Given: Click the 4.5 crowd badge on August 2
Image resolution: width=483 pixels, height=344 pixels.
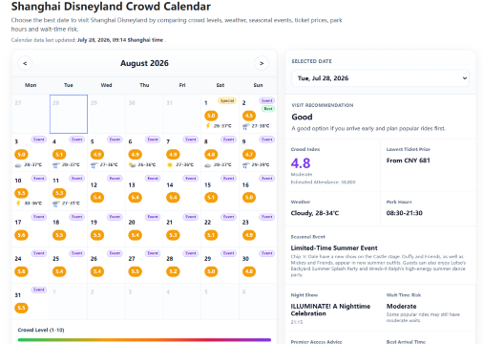Looking at the screenshot, I should tap(249, 116).
